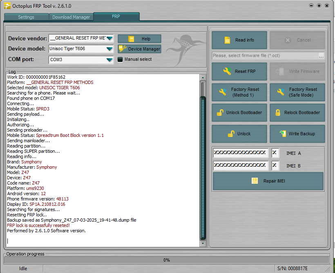335x273 pixels.
Task: Open the Download Manager tab
Action: (x=71, y=17)
